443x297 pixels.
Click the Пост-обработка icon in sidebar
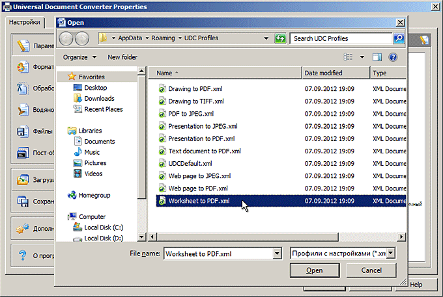[x=23, y=153]
